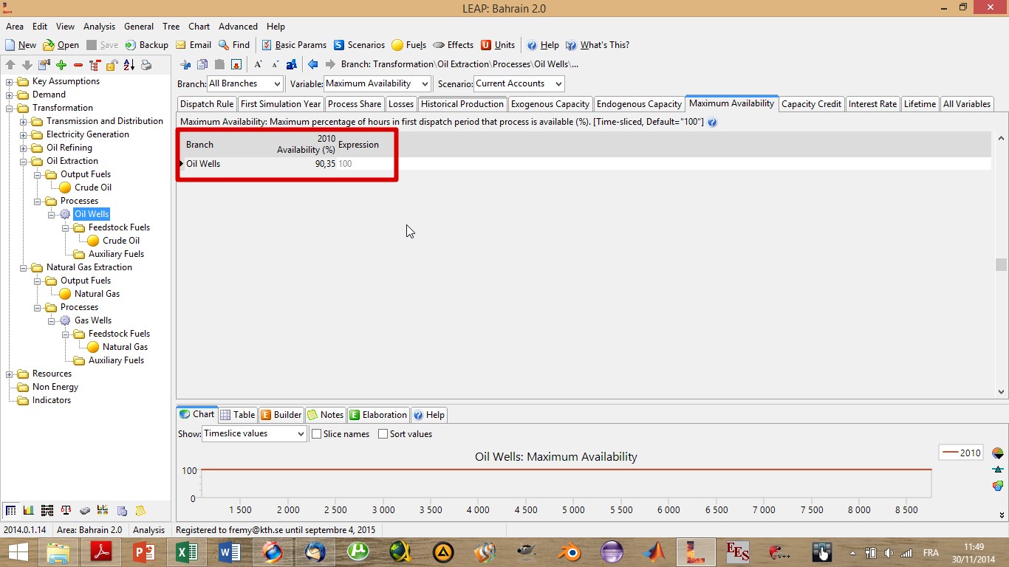Expand the Electricity Generation node
The height and width of the screenshot is (567, 1009).
pyautogui.click(x=24, y=134)
